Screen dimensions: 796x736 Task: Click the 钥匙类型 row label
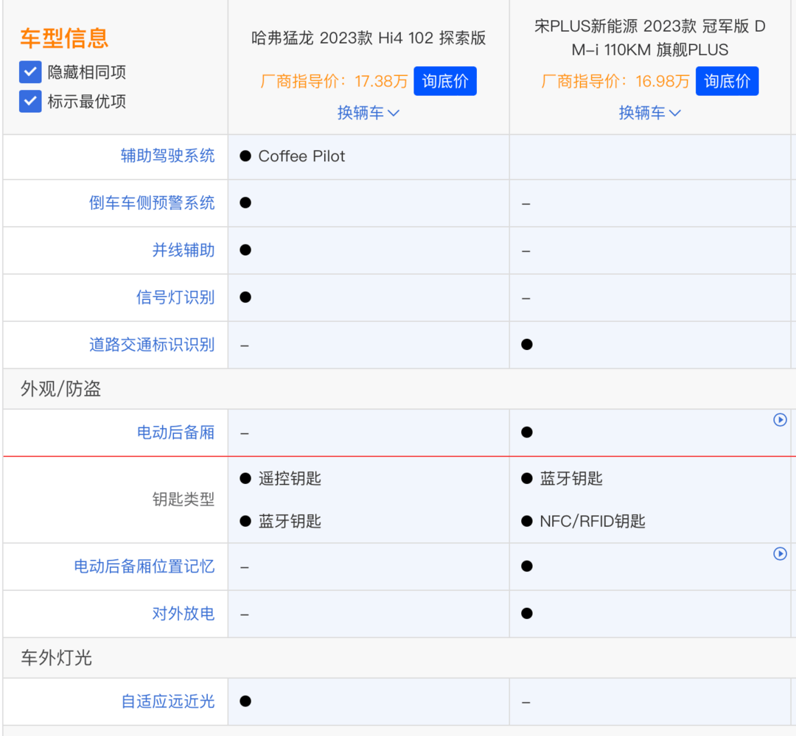pos(184,500)
